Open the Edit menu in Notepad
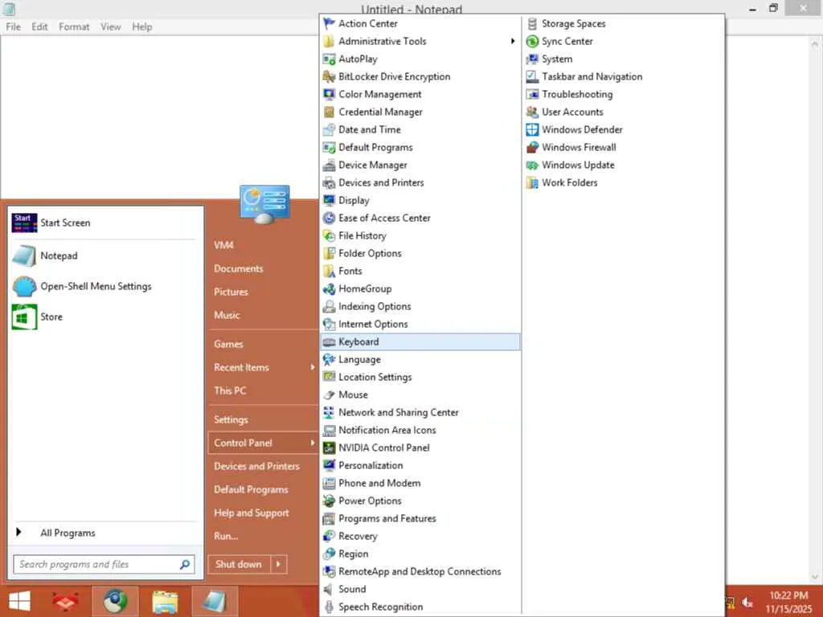This screenshot has height=617, width=823. pos(39,27)
